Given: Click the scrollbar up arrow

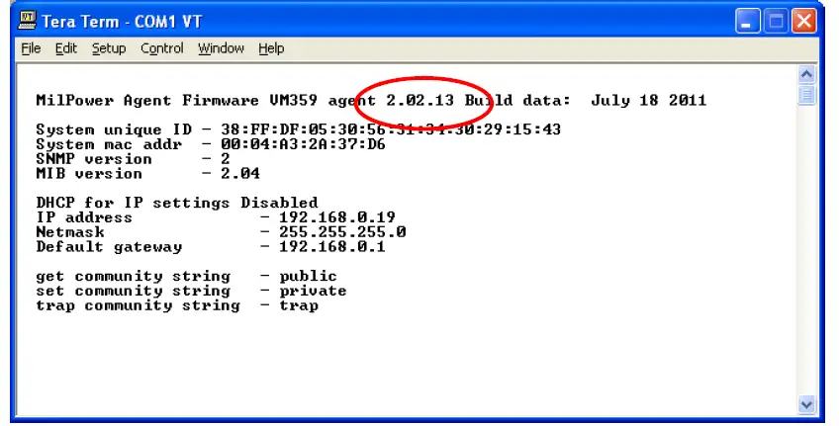Looking at the screenshot, I should coord(806,74).
